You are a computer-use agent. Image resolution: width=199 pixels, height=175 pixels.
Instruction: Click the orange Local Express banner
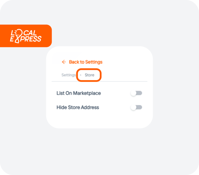26,36
